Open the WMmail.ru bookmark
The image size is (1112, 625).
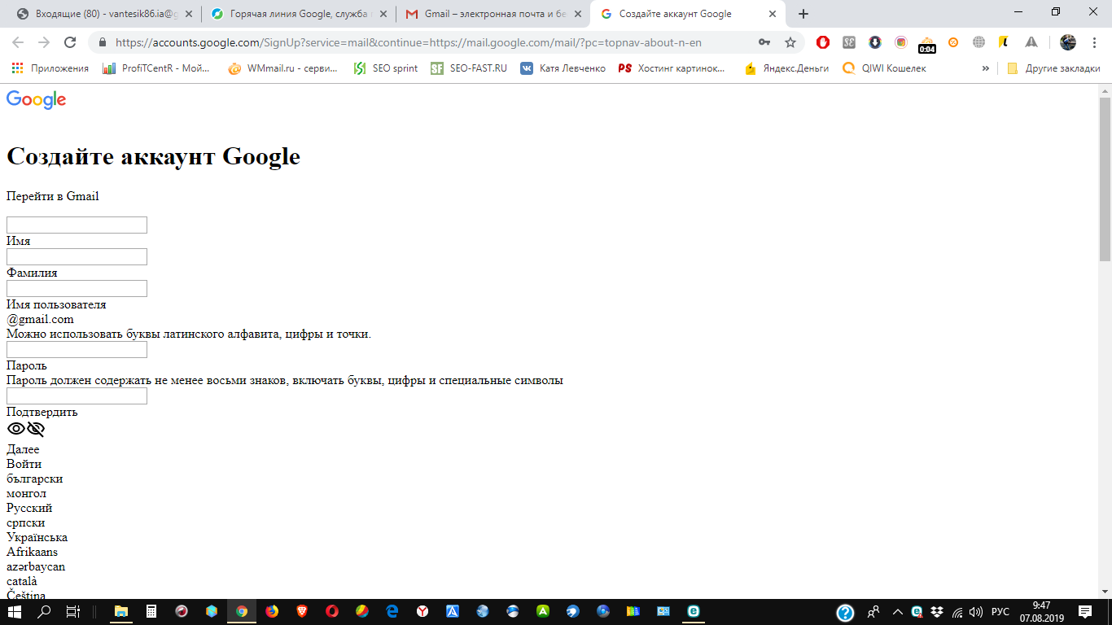pyautogui.click(x=282, y=68)
